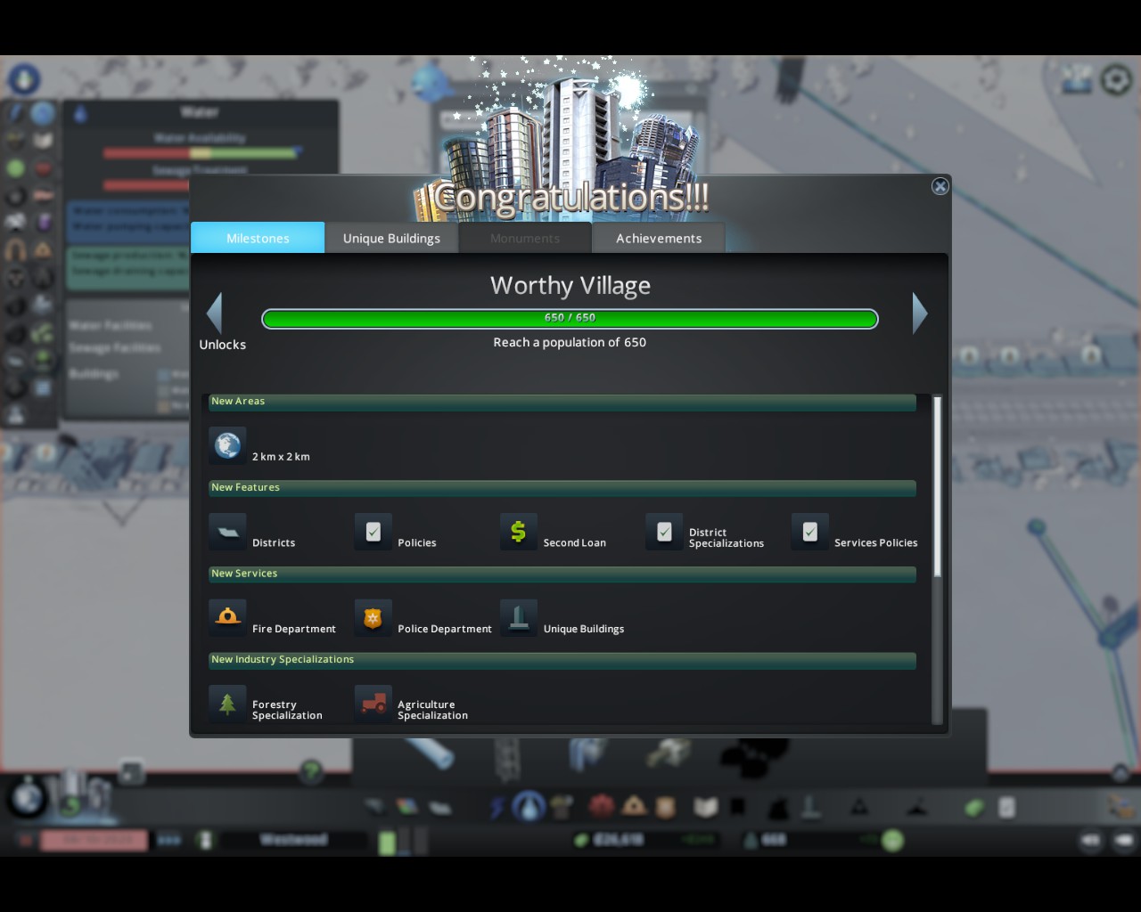Select the Water and Sewage tool in bottom toolbar
Screen dimensions: 1141x912
529,807
